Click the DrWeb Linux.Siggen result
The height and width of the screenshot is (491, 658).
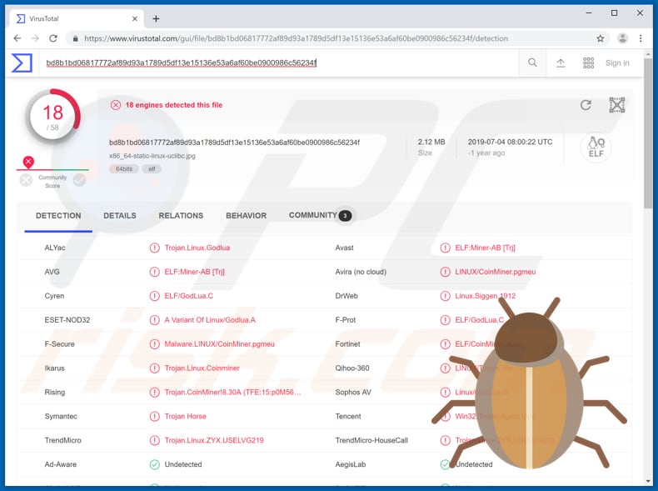(485, 296)
